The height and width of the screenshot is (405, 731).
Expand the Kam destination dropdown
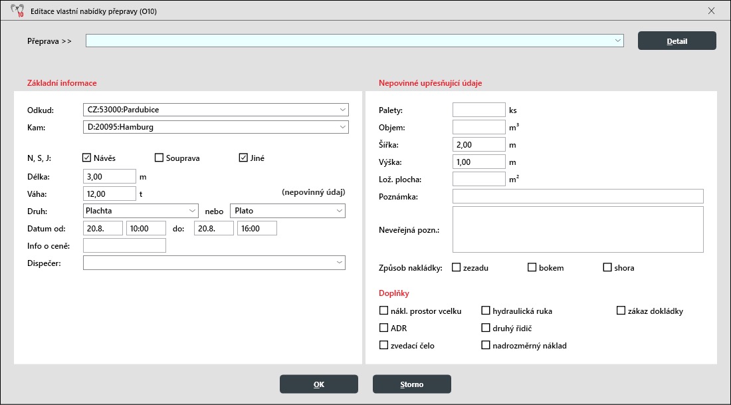(x=342, y=126)
